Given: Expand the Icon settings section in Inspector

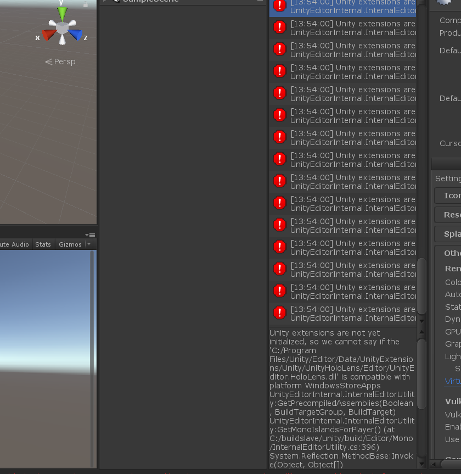Looking at the screenshot, I should [x=448, y=196].
